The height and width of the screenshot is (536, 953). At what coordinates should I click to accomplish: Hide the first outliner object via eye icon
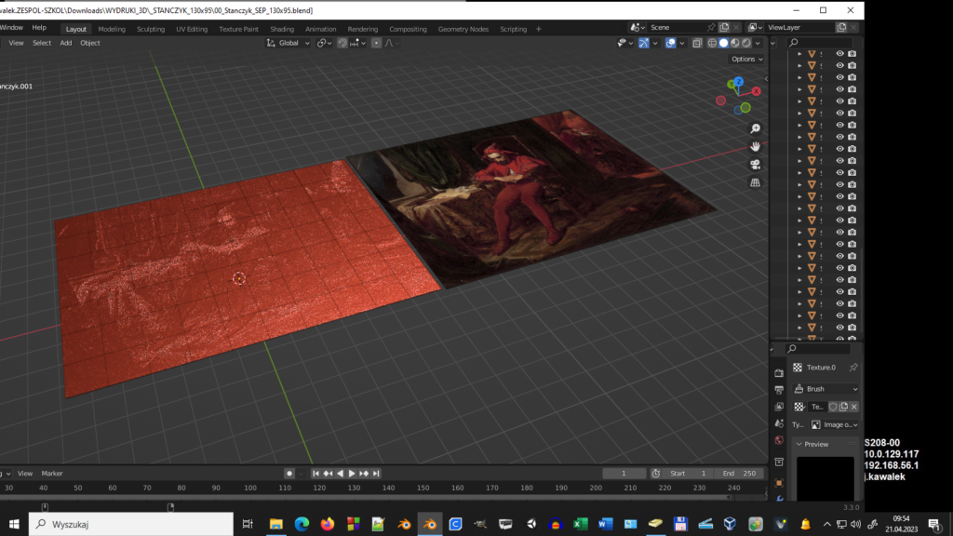coord(839,54)
